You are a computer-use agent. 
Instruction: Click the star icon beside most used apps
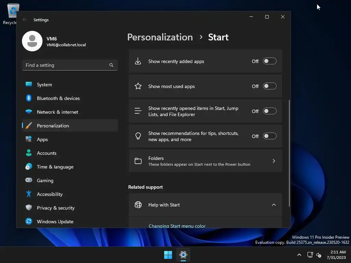[138, 86]
